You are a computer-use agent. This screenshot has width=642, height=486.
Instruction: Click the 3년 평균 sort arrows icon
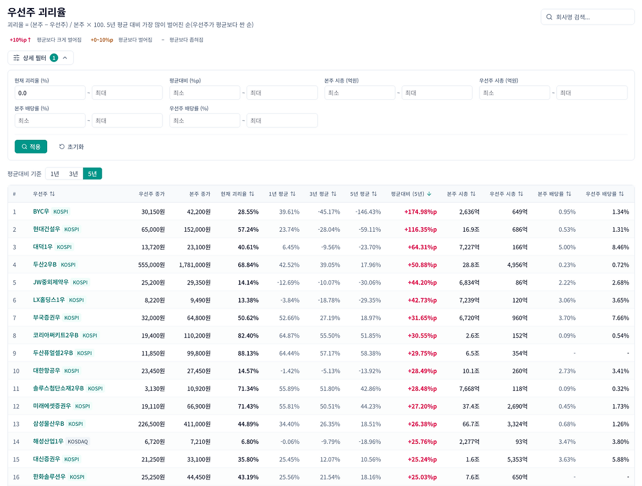[334, 194]
